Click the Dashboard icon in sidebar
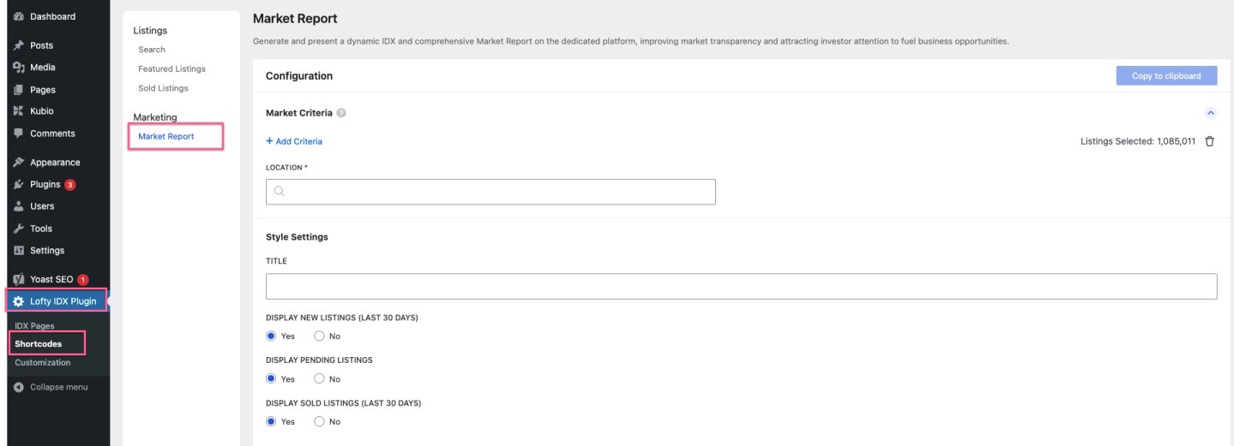The image size is (1234, 446). (x=18, y=16)
